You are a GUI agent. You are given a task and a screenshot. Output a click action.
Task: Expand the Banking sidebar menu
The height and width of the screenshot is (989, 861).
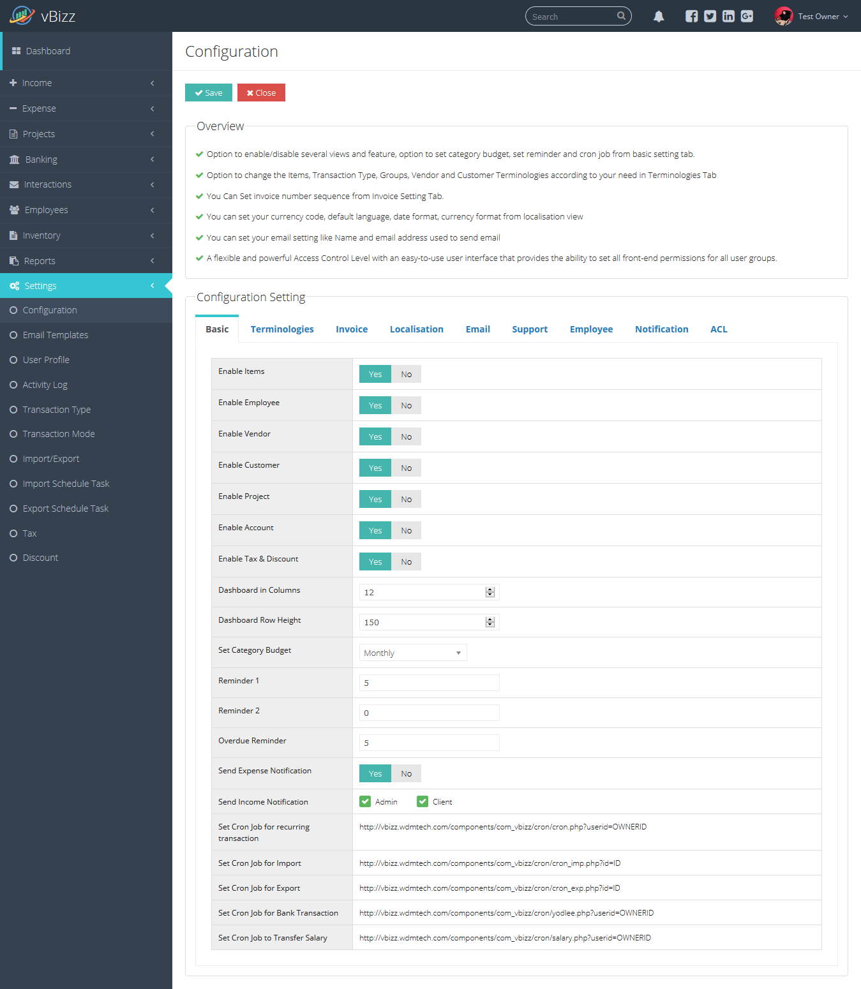coord(86,160)
